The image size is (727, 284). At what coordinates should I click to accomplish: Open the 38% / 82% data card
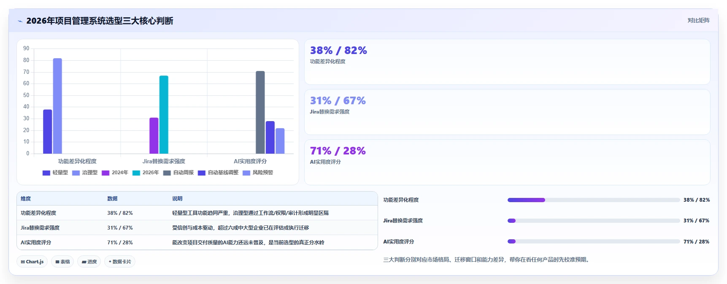(x=507, y=62)
